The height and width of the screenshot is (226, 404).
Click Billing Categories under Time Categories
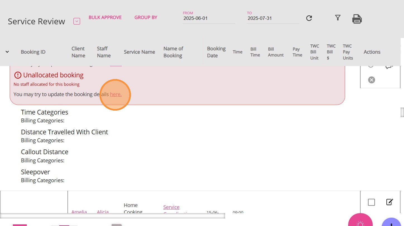[x=43, y=121]
